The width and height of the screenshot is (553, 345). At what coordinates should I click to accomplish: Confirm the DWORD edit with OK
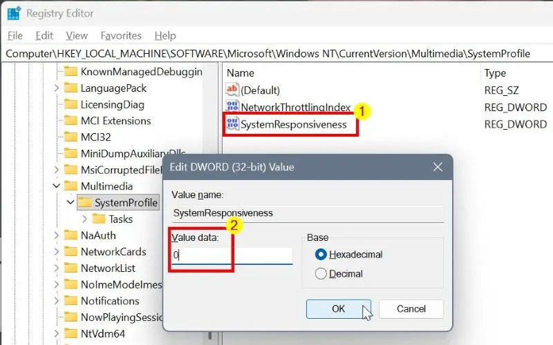click(x=339, y=309)
